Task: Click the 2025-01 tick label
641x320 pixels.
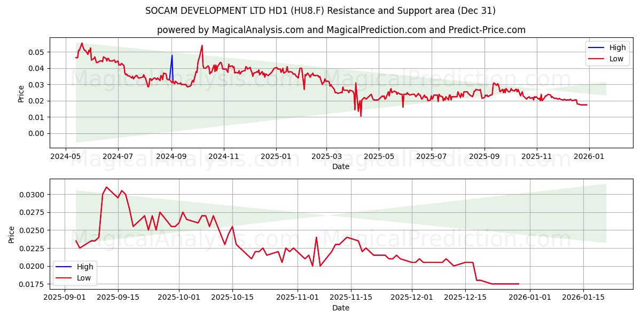Action: point(276,157)
